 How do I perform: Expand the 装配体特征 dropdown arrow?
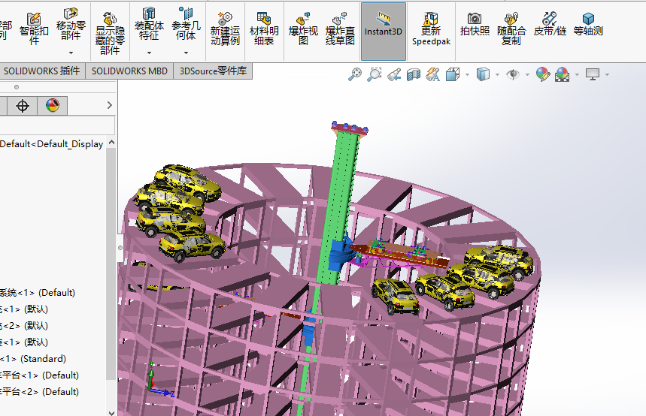[149, 53]
